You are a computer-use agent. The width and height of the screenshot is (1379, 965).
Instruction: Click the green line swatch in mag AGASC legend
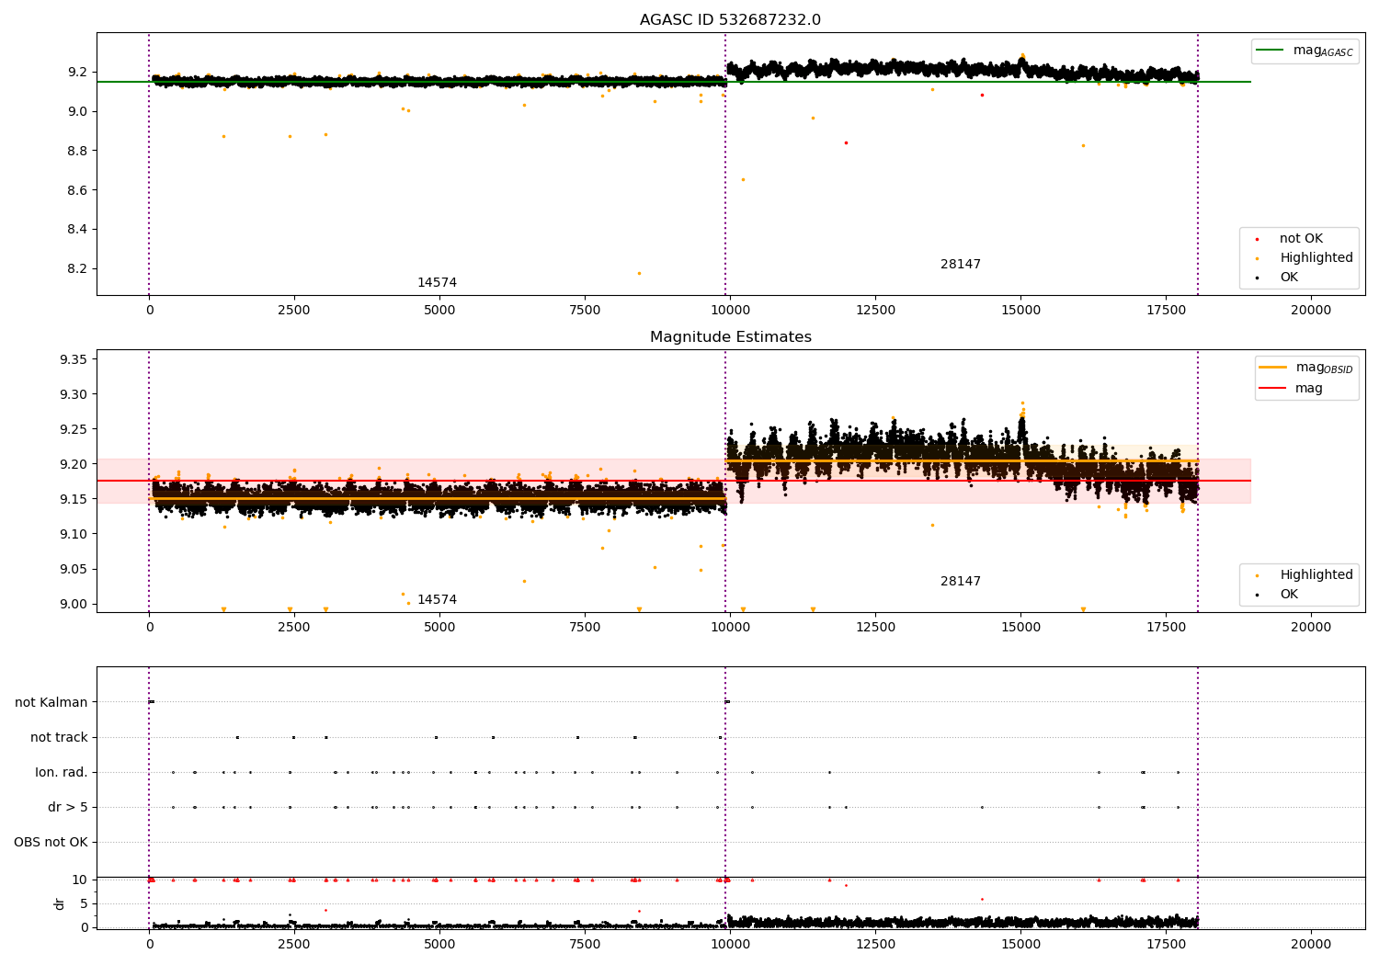[1271, 51]
